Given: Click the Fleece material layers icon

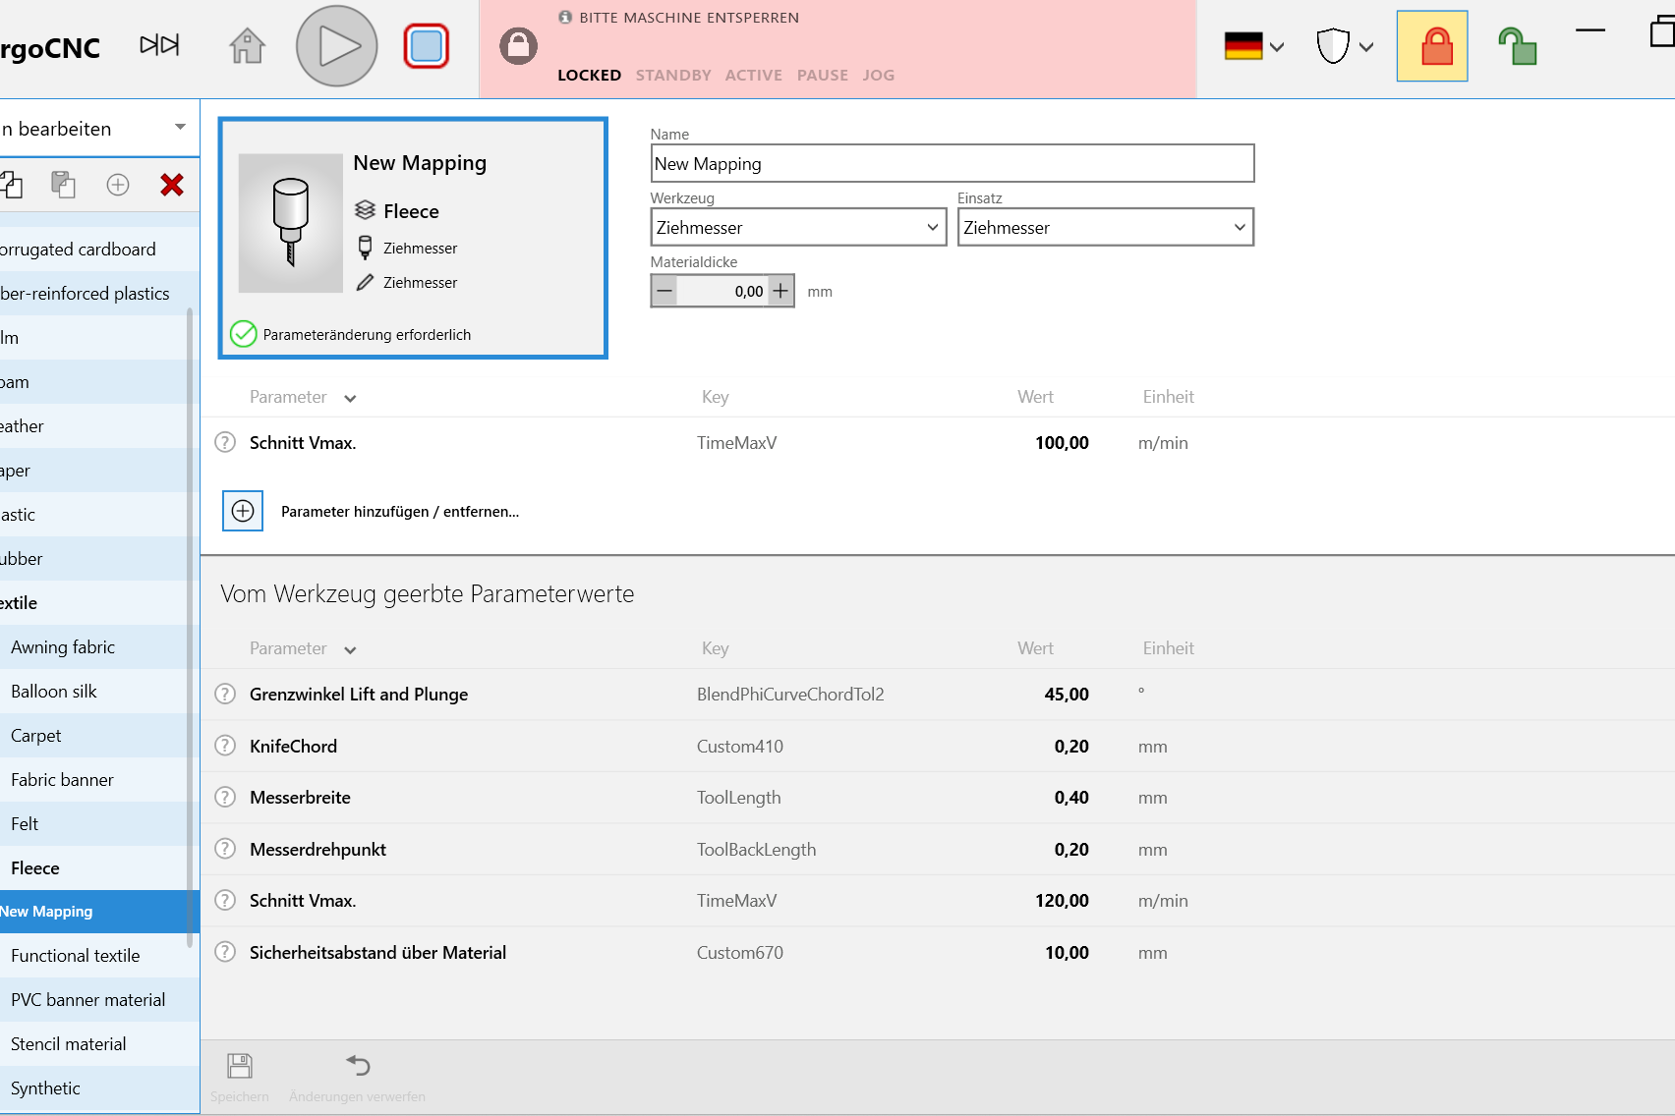Looking at the screenshot, I should tap(365, 210).
